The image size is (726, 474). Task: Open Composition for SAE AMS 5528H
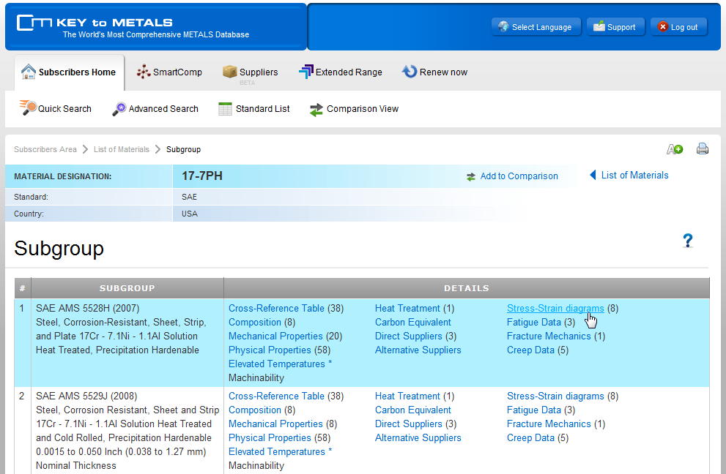[255, 323]
